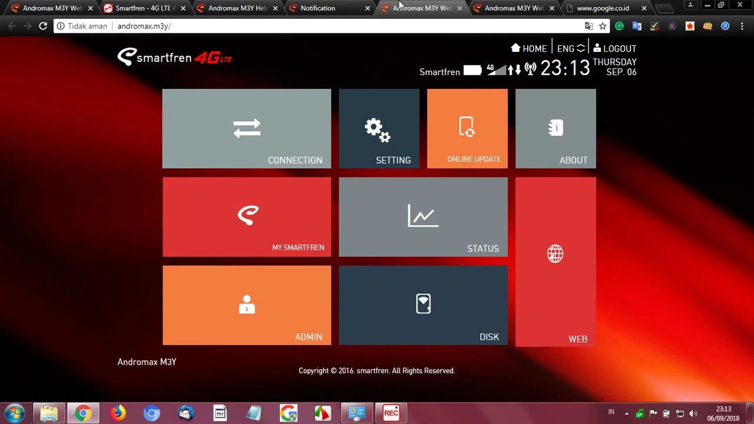Open the About tile

click(x=555, y=128)
